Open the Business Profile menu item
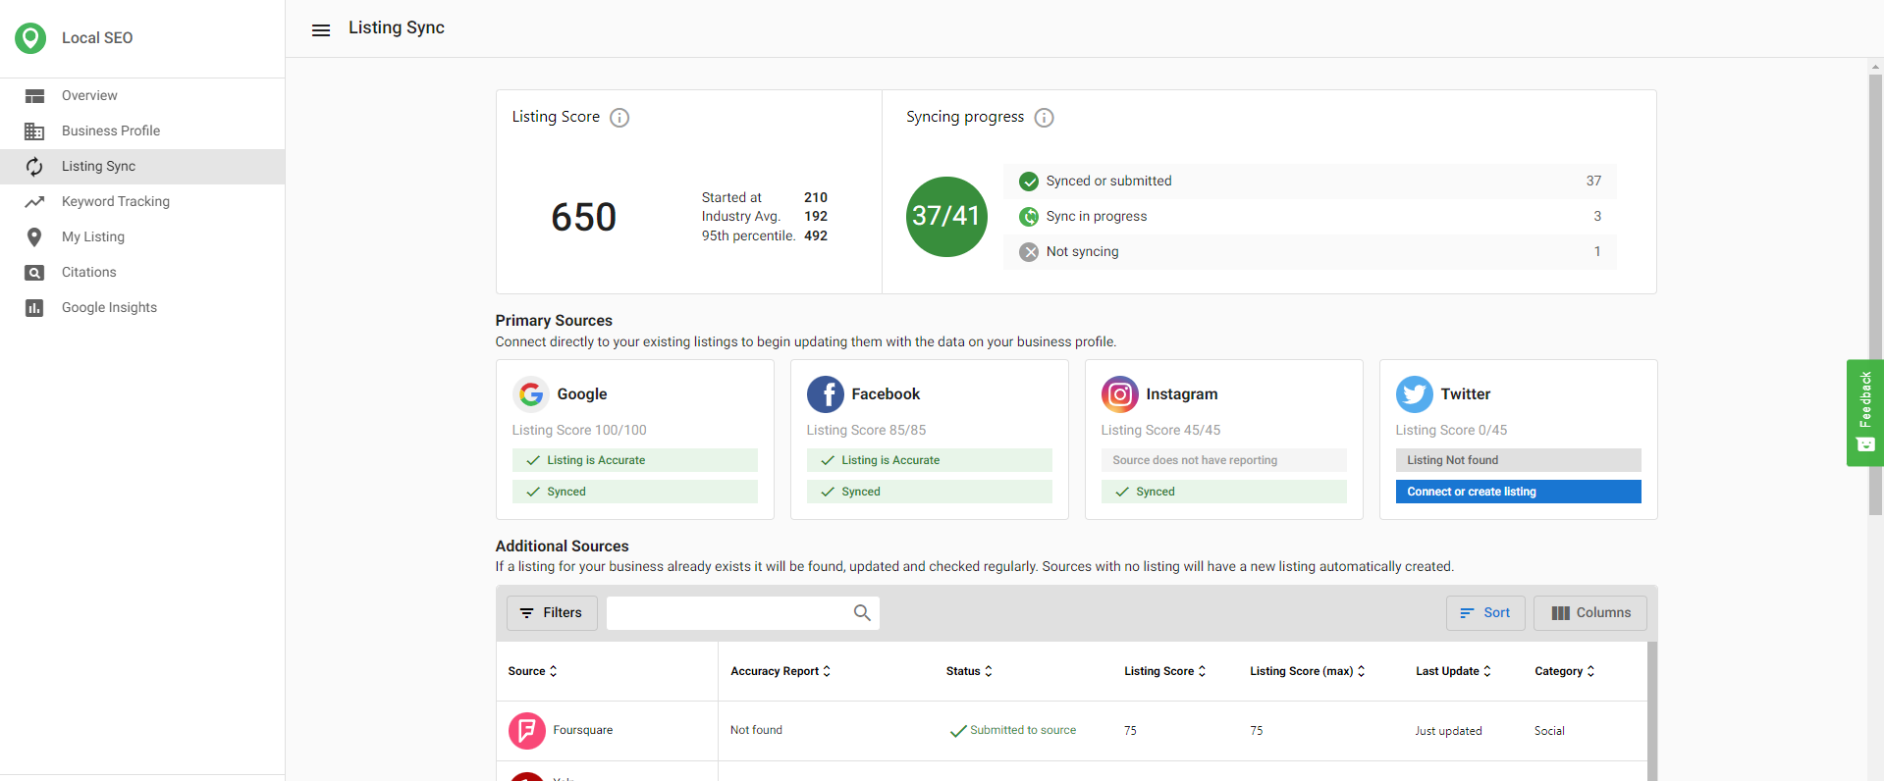Viewport: 1884px width, 781px height. coord(142,131)
